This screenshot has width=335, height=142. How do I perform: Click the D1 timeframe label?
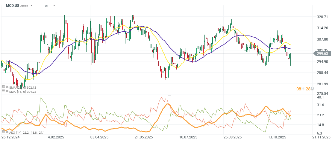tap(47, 6)
